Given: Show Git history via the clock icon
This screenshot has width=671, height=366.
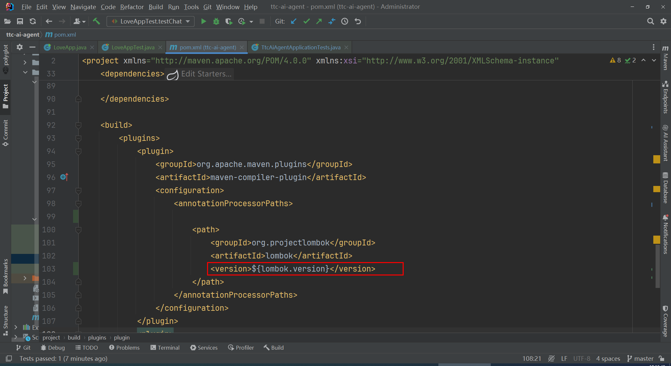Looking at the screenshot, I should pyautogui.click(x=345, y=21).
